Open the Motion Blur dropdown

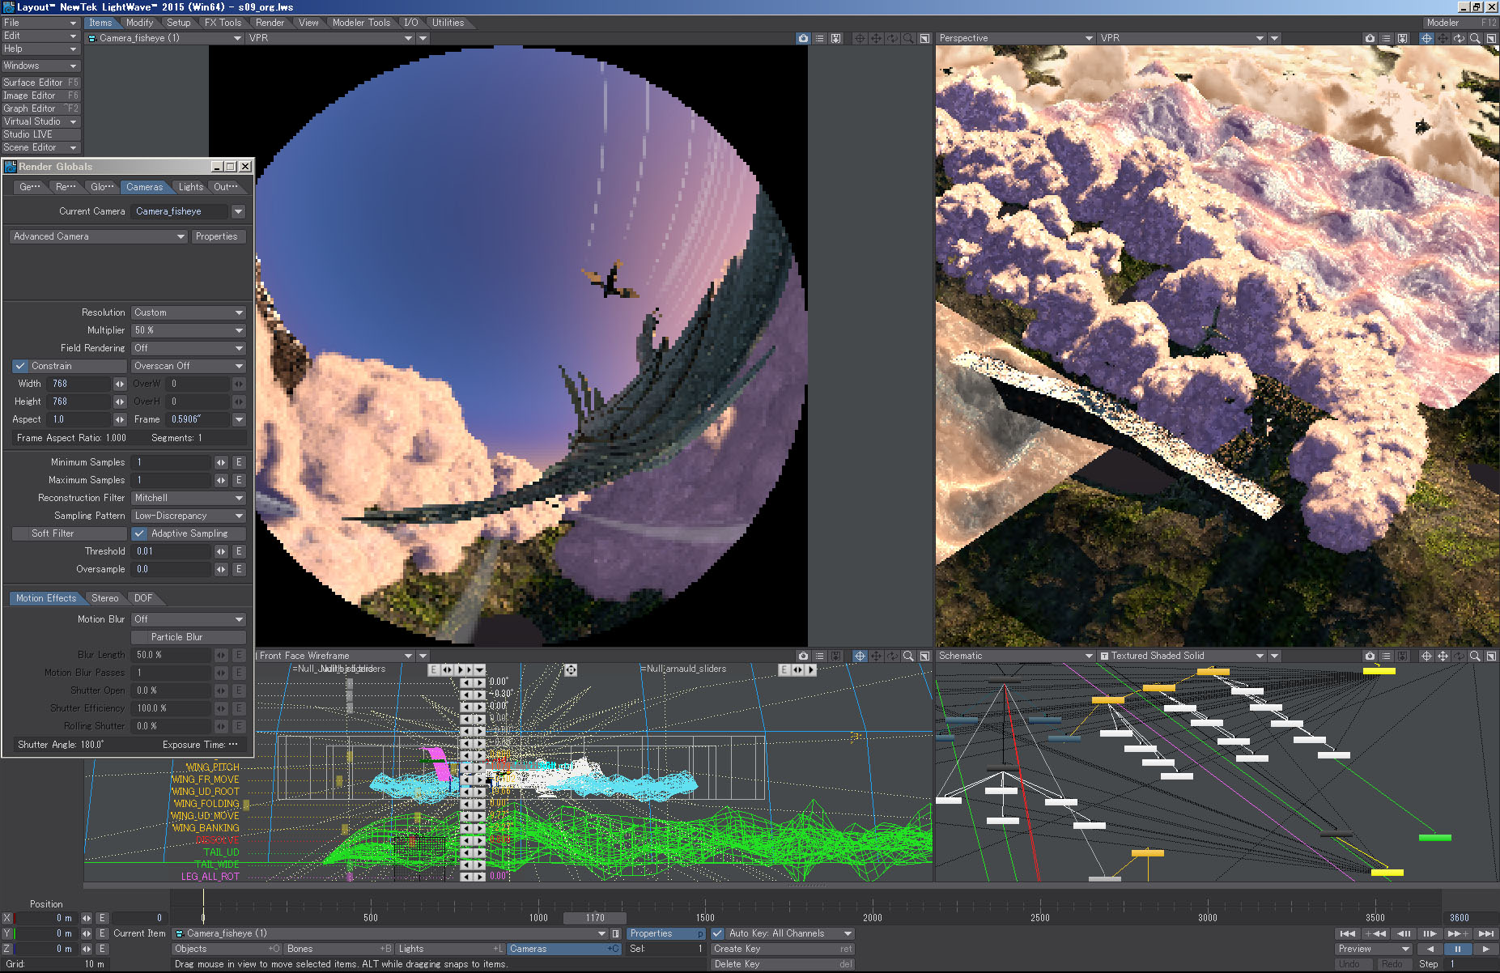[x=188, y=619]
